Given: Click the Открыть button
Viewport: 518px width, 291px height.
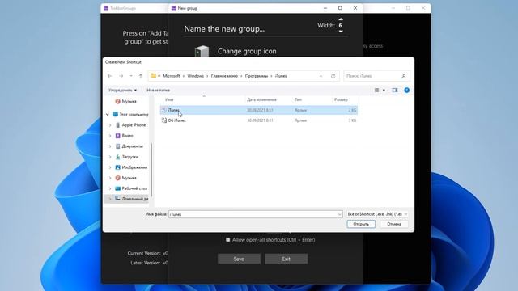Looking at the screenshot, I should (x=361, y=224).
